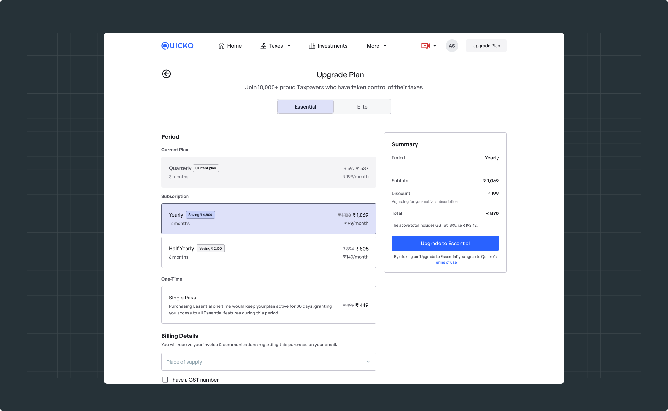Image resolution: width=668 pixels, height=411 pixels.
Task: Click the ₹ 99/month price text
Action: [x=356, y=223]
